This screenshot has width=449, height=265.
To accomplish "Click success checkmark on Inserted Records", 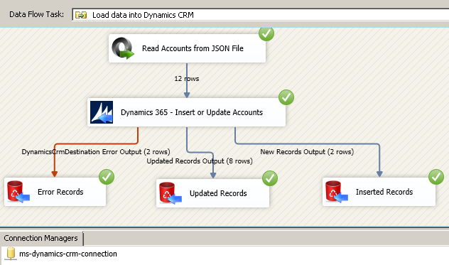I will click(x=436, y=177).
